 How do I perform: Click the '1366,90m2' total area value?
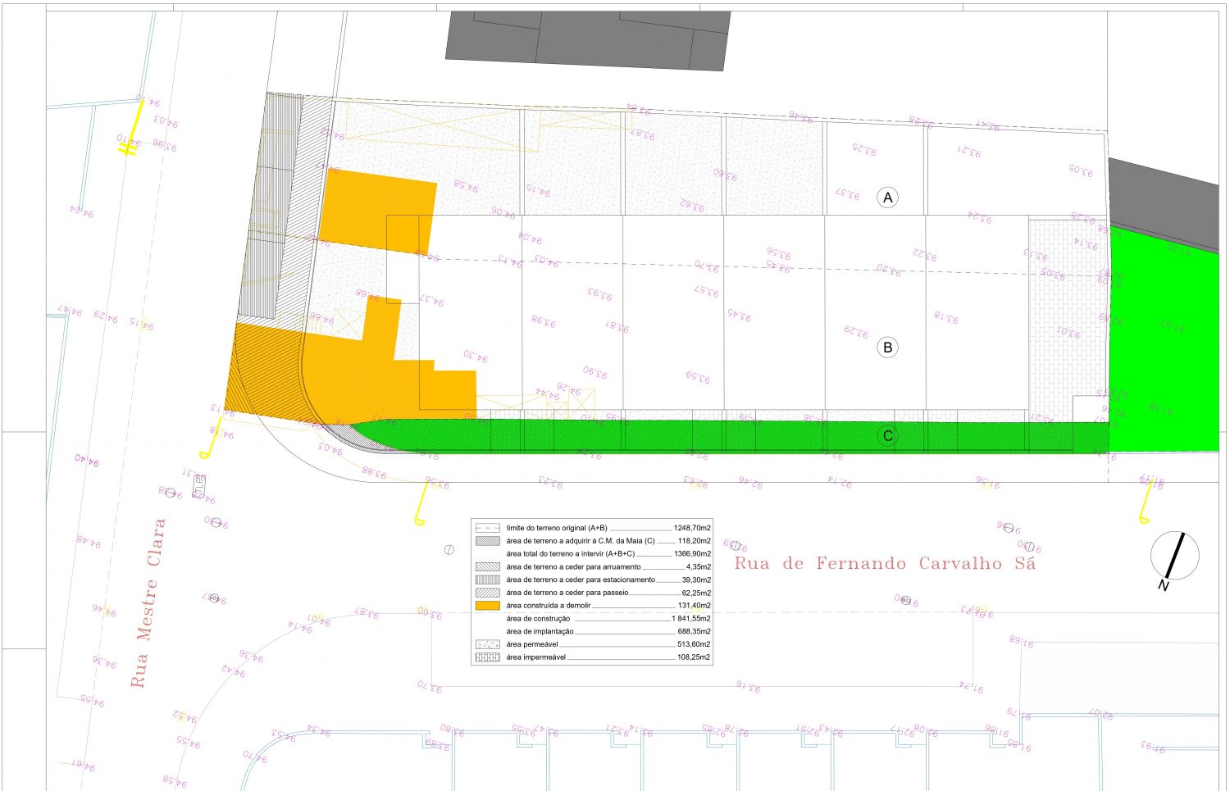pyautogui.click(x=691, y=554)
